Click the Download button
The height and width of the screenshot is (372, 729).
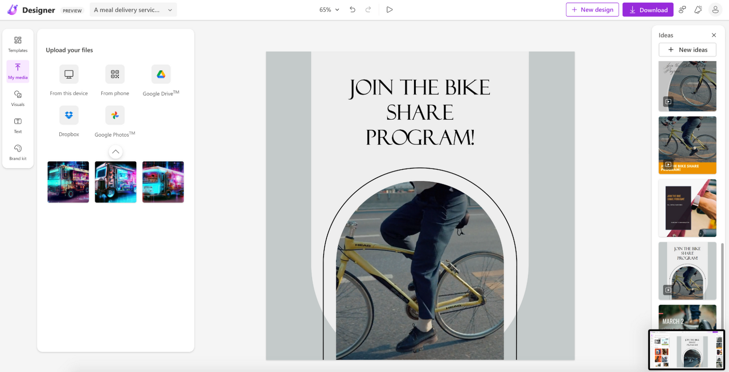[x=648, y=10]
